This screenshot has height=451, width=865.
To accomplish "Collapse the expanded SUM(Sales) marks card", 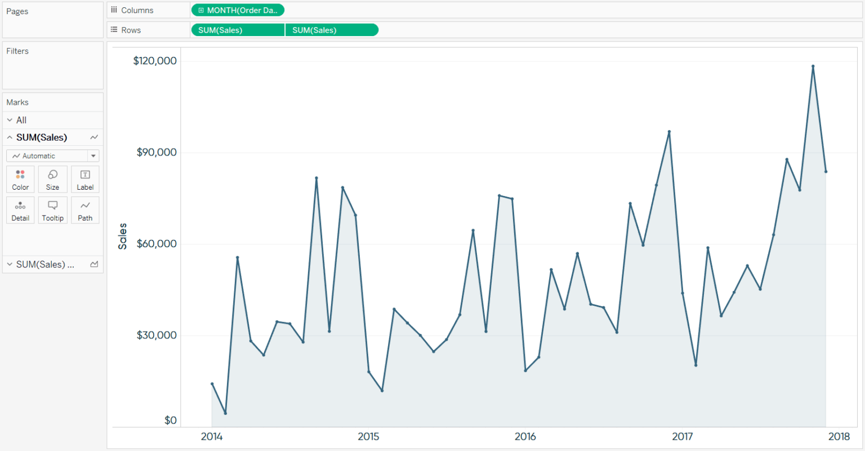I will pyautogui.click(x=9, y=137).
